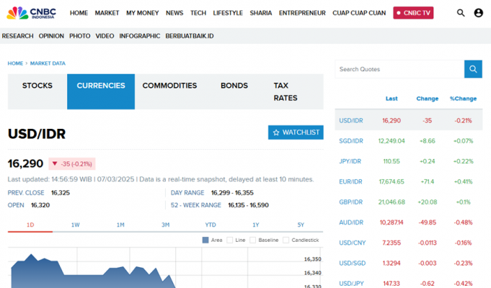
Task: Open the user account profile icon
Action: 479,13
